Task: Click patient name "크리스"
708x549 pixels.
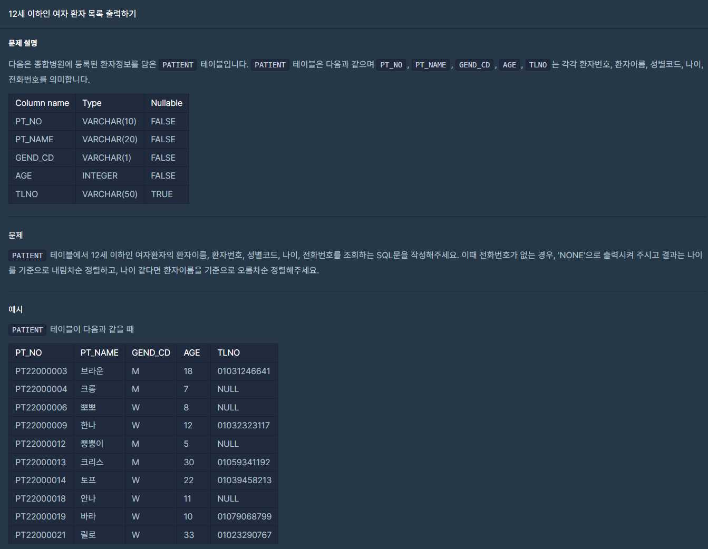Action: (x=92, y=463)
